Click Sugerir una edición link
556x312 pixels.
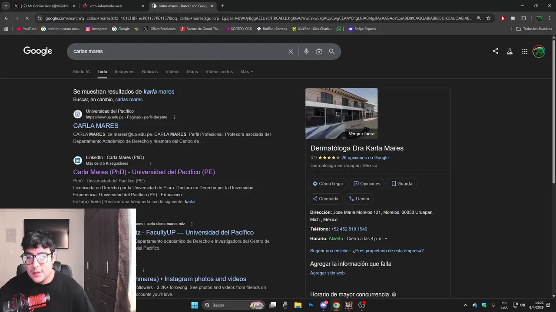click(329, 251)
